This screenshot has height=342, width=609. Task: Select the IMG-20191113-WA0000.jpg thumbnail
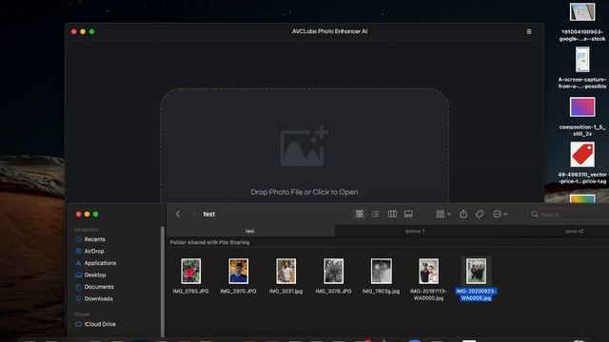428,271
